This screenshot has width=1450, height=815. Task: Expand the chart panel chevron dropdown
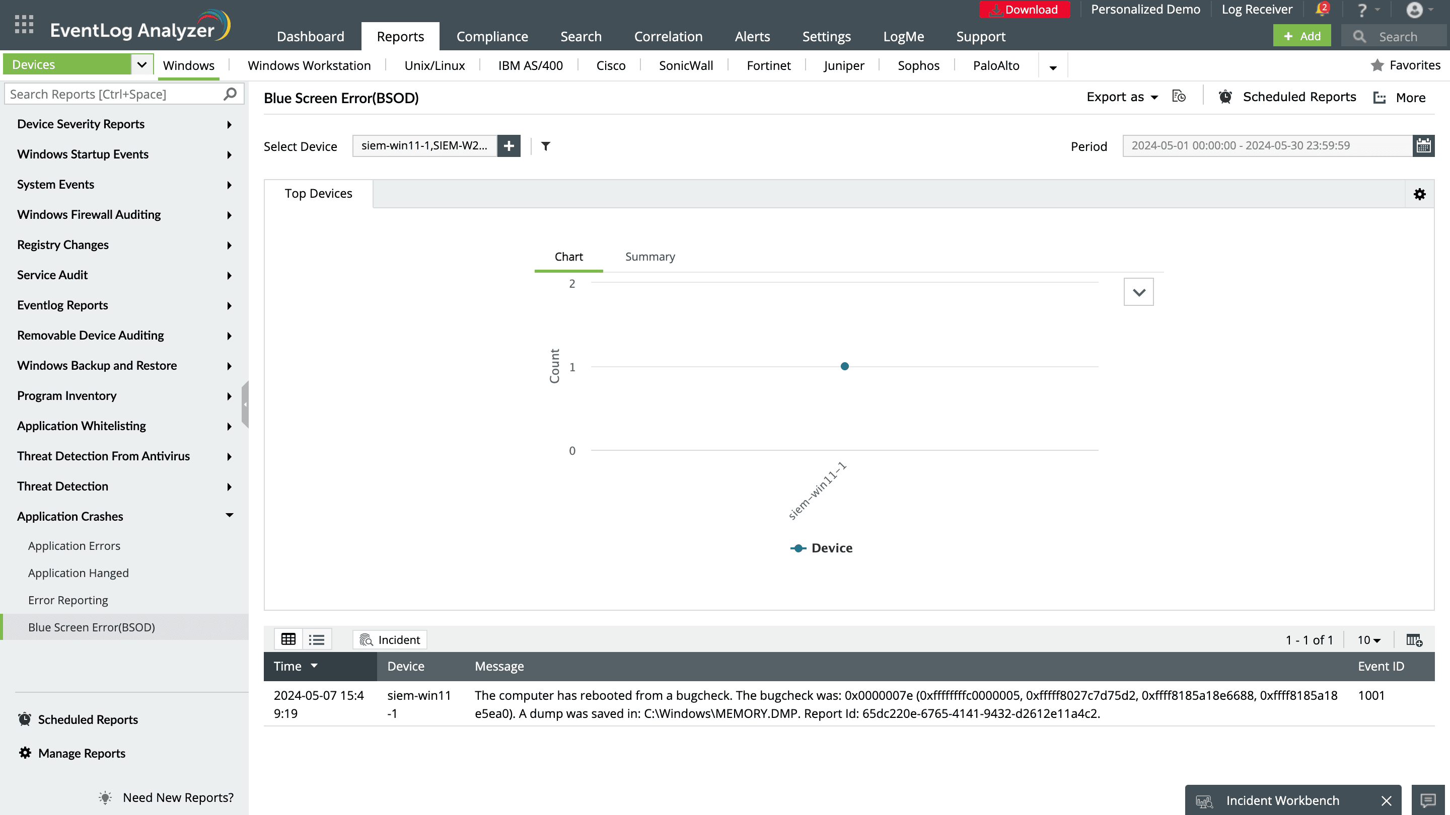1138,292
